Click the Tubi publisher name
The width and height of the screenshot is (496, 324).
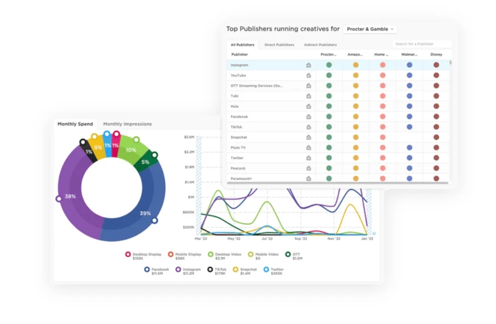234,96
